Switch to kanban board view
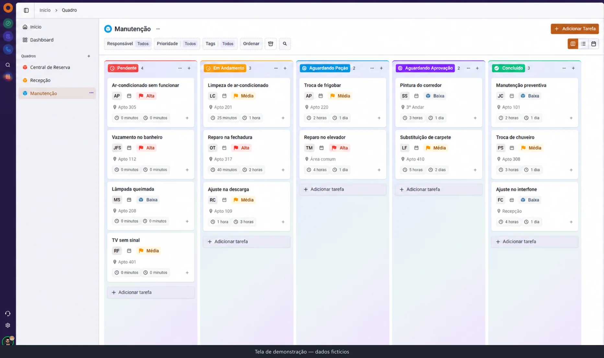This screenshot has width=604, height=358. click(573, 44)
